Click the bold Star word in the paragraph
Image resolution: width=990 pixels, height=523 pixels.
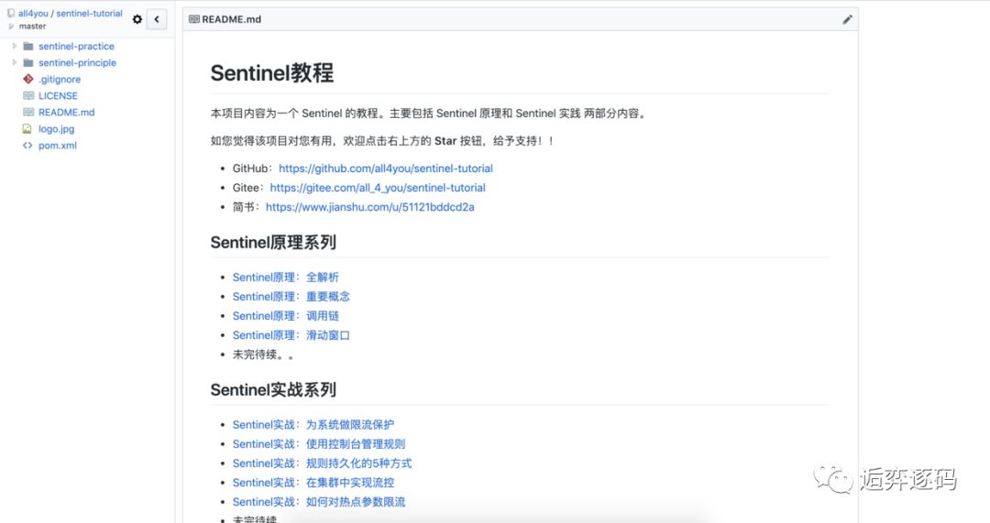[x=445, y=141]
